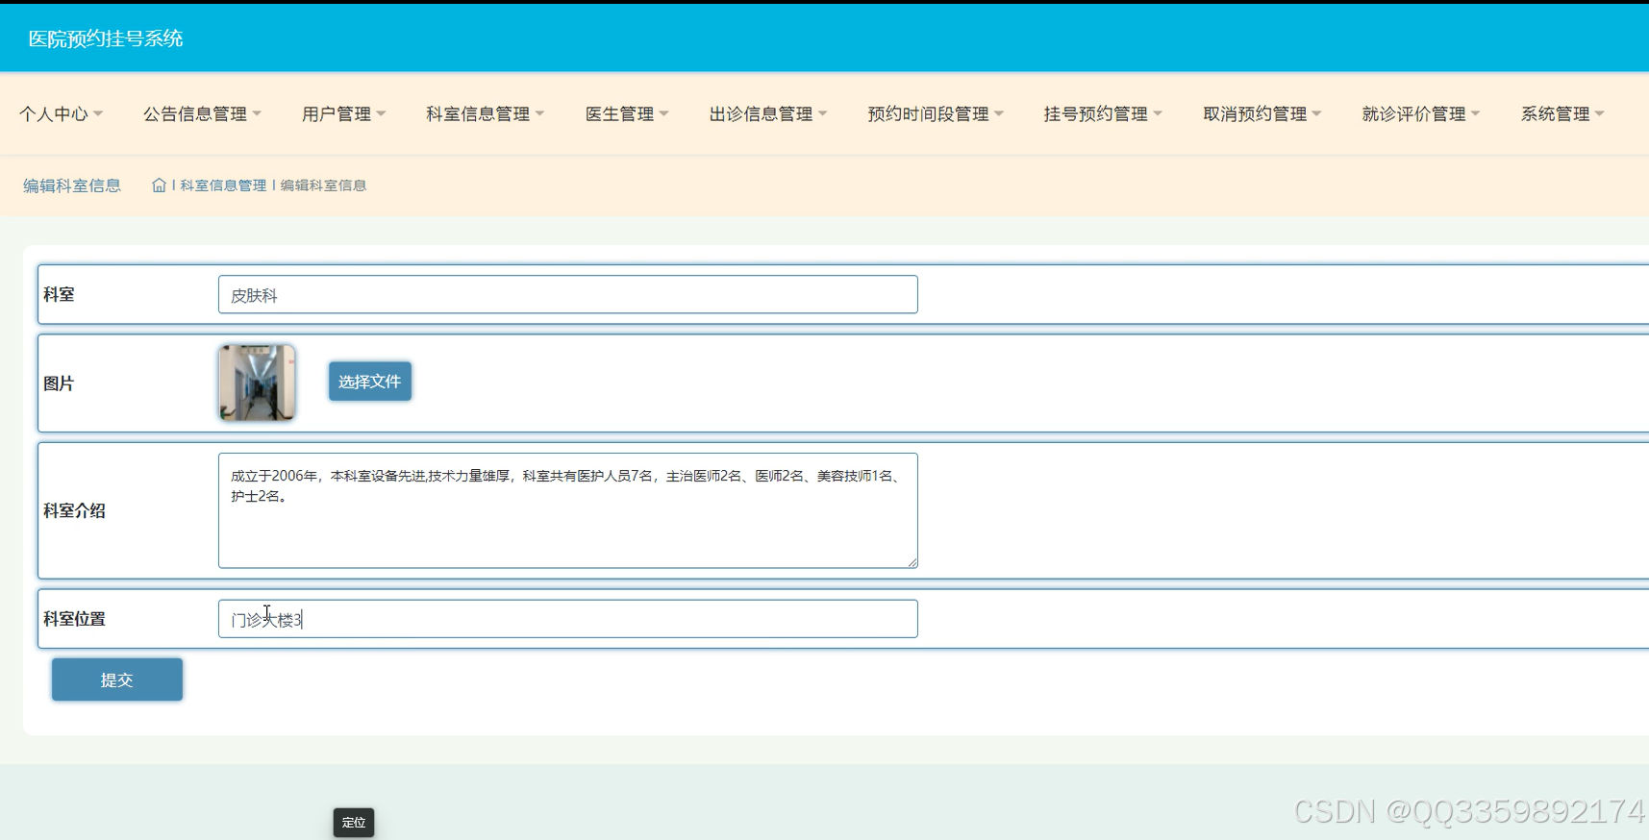Open the 取消预约管理 menu

coord(1262,114)
